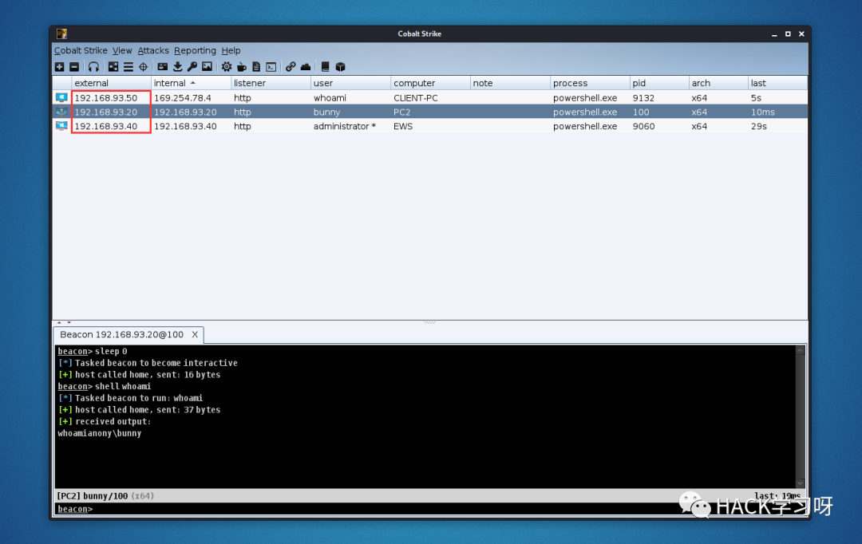Click the administrator * user cell

coord(345,126)
